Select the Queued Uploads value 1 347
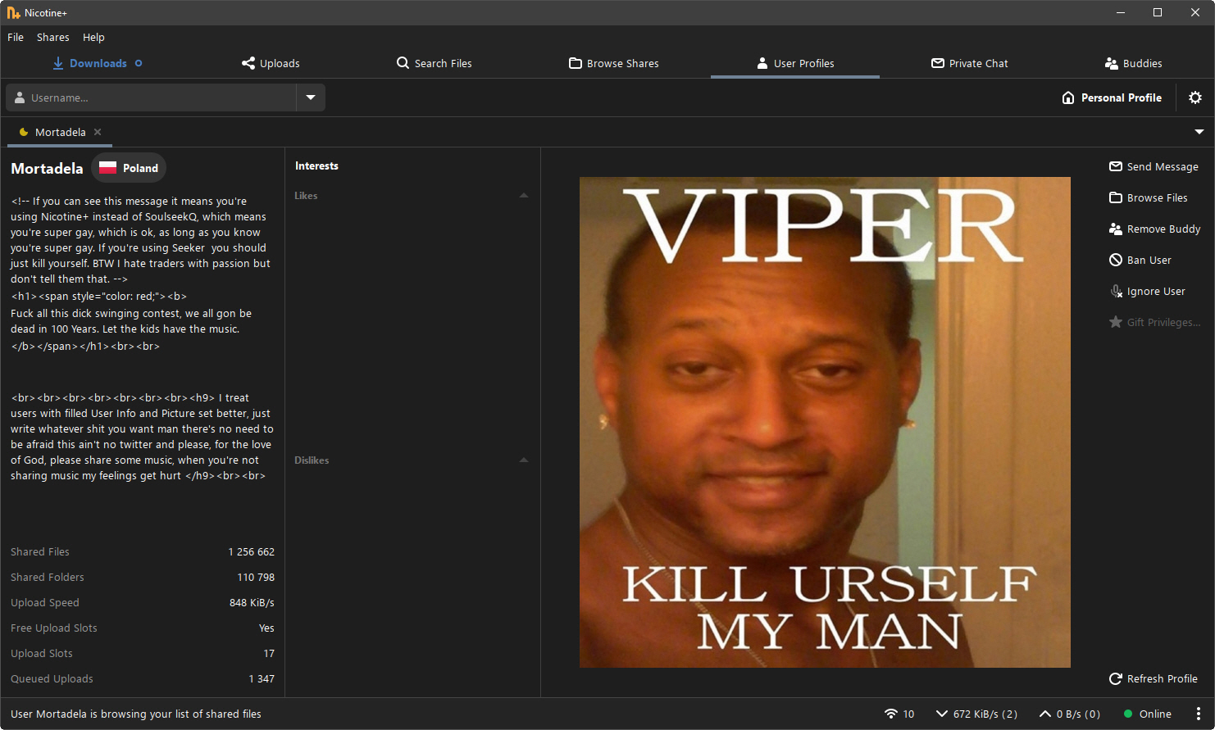1215x730 pixels. (262, 678)
